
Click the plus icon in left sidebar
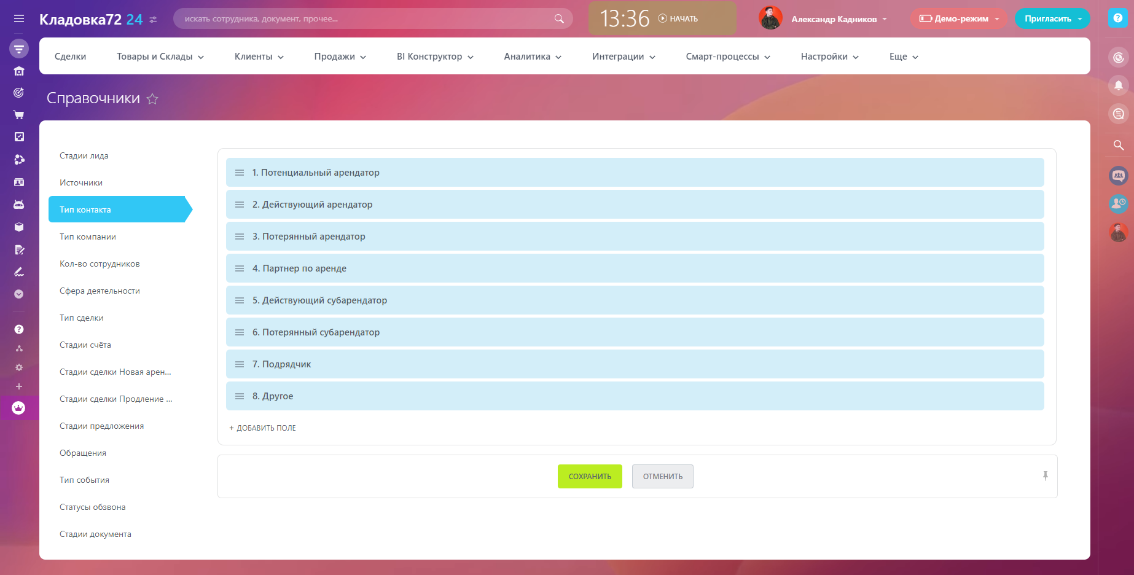[x=19, y=386]
